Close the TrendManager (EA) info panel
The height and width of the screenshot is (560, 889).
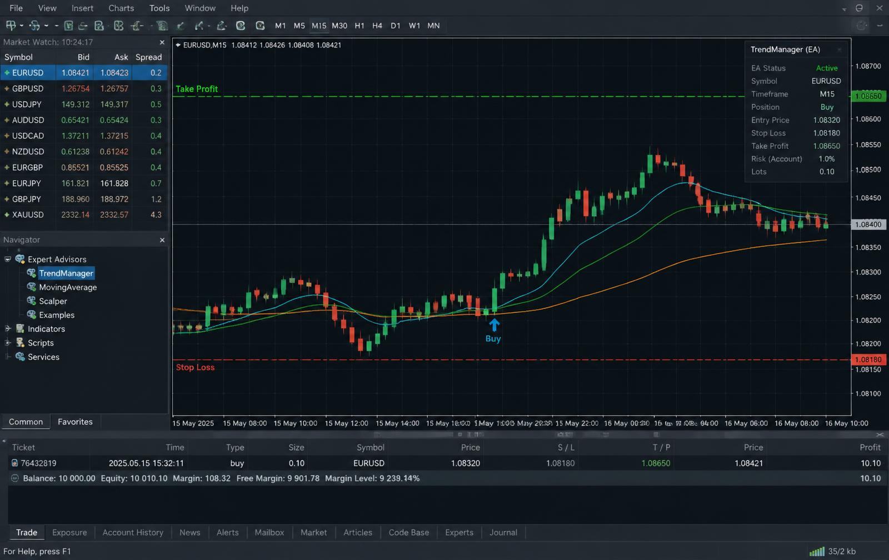[x=840, y=49]
